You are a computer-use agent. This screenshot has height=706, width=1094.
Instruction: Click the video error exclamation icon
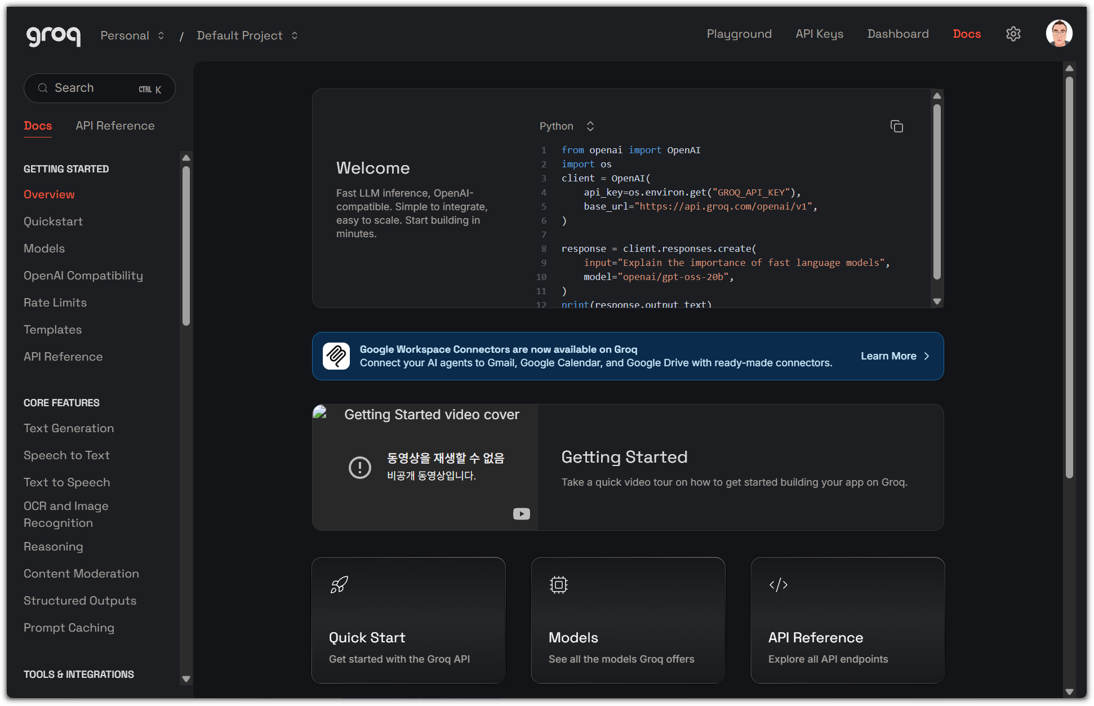tap(360, 467)
